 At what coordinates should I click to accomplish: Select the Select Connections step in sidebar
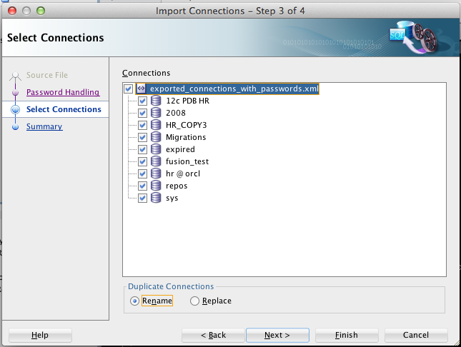pyautogui.click(x=64, y=109)
